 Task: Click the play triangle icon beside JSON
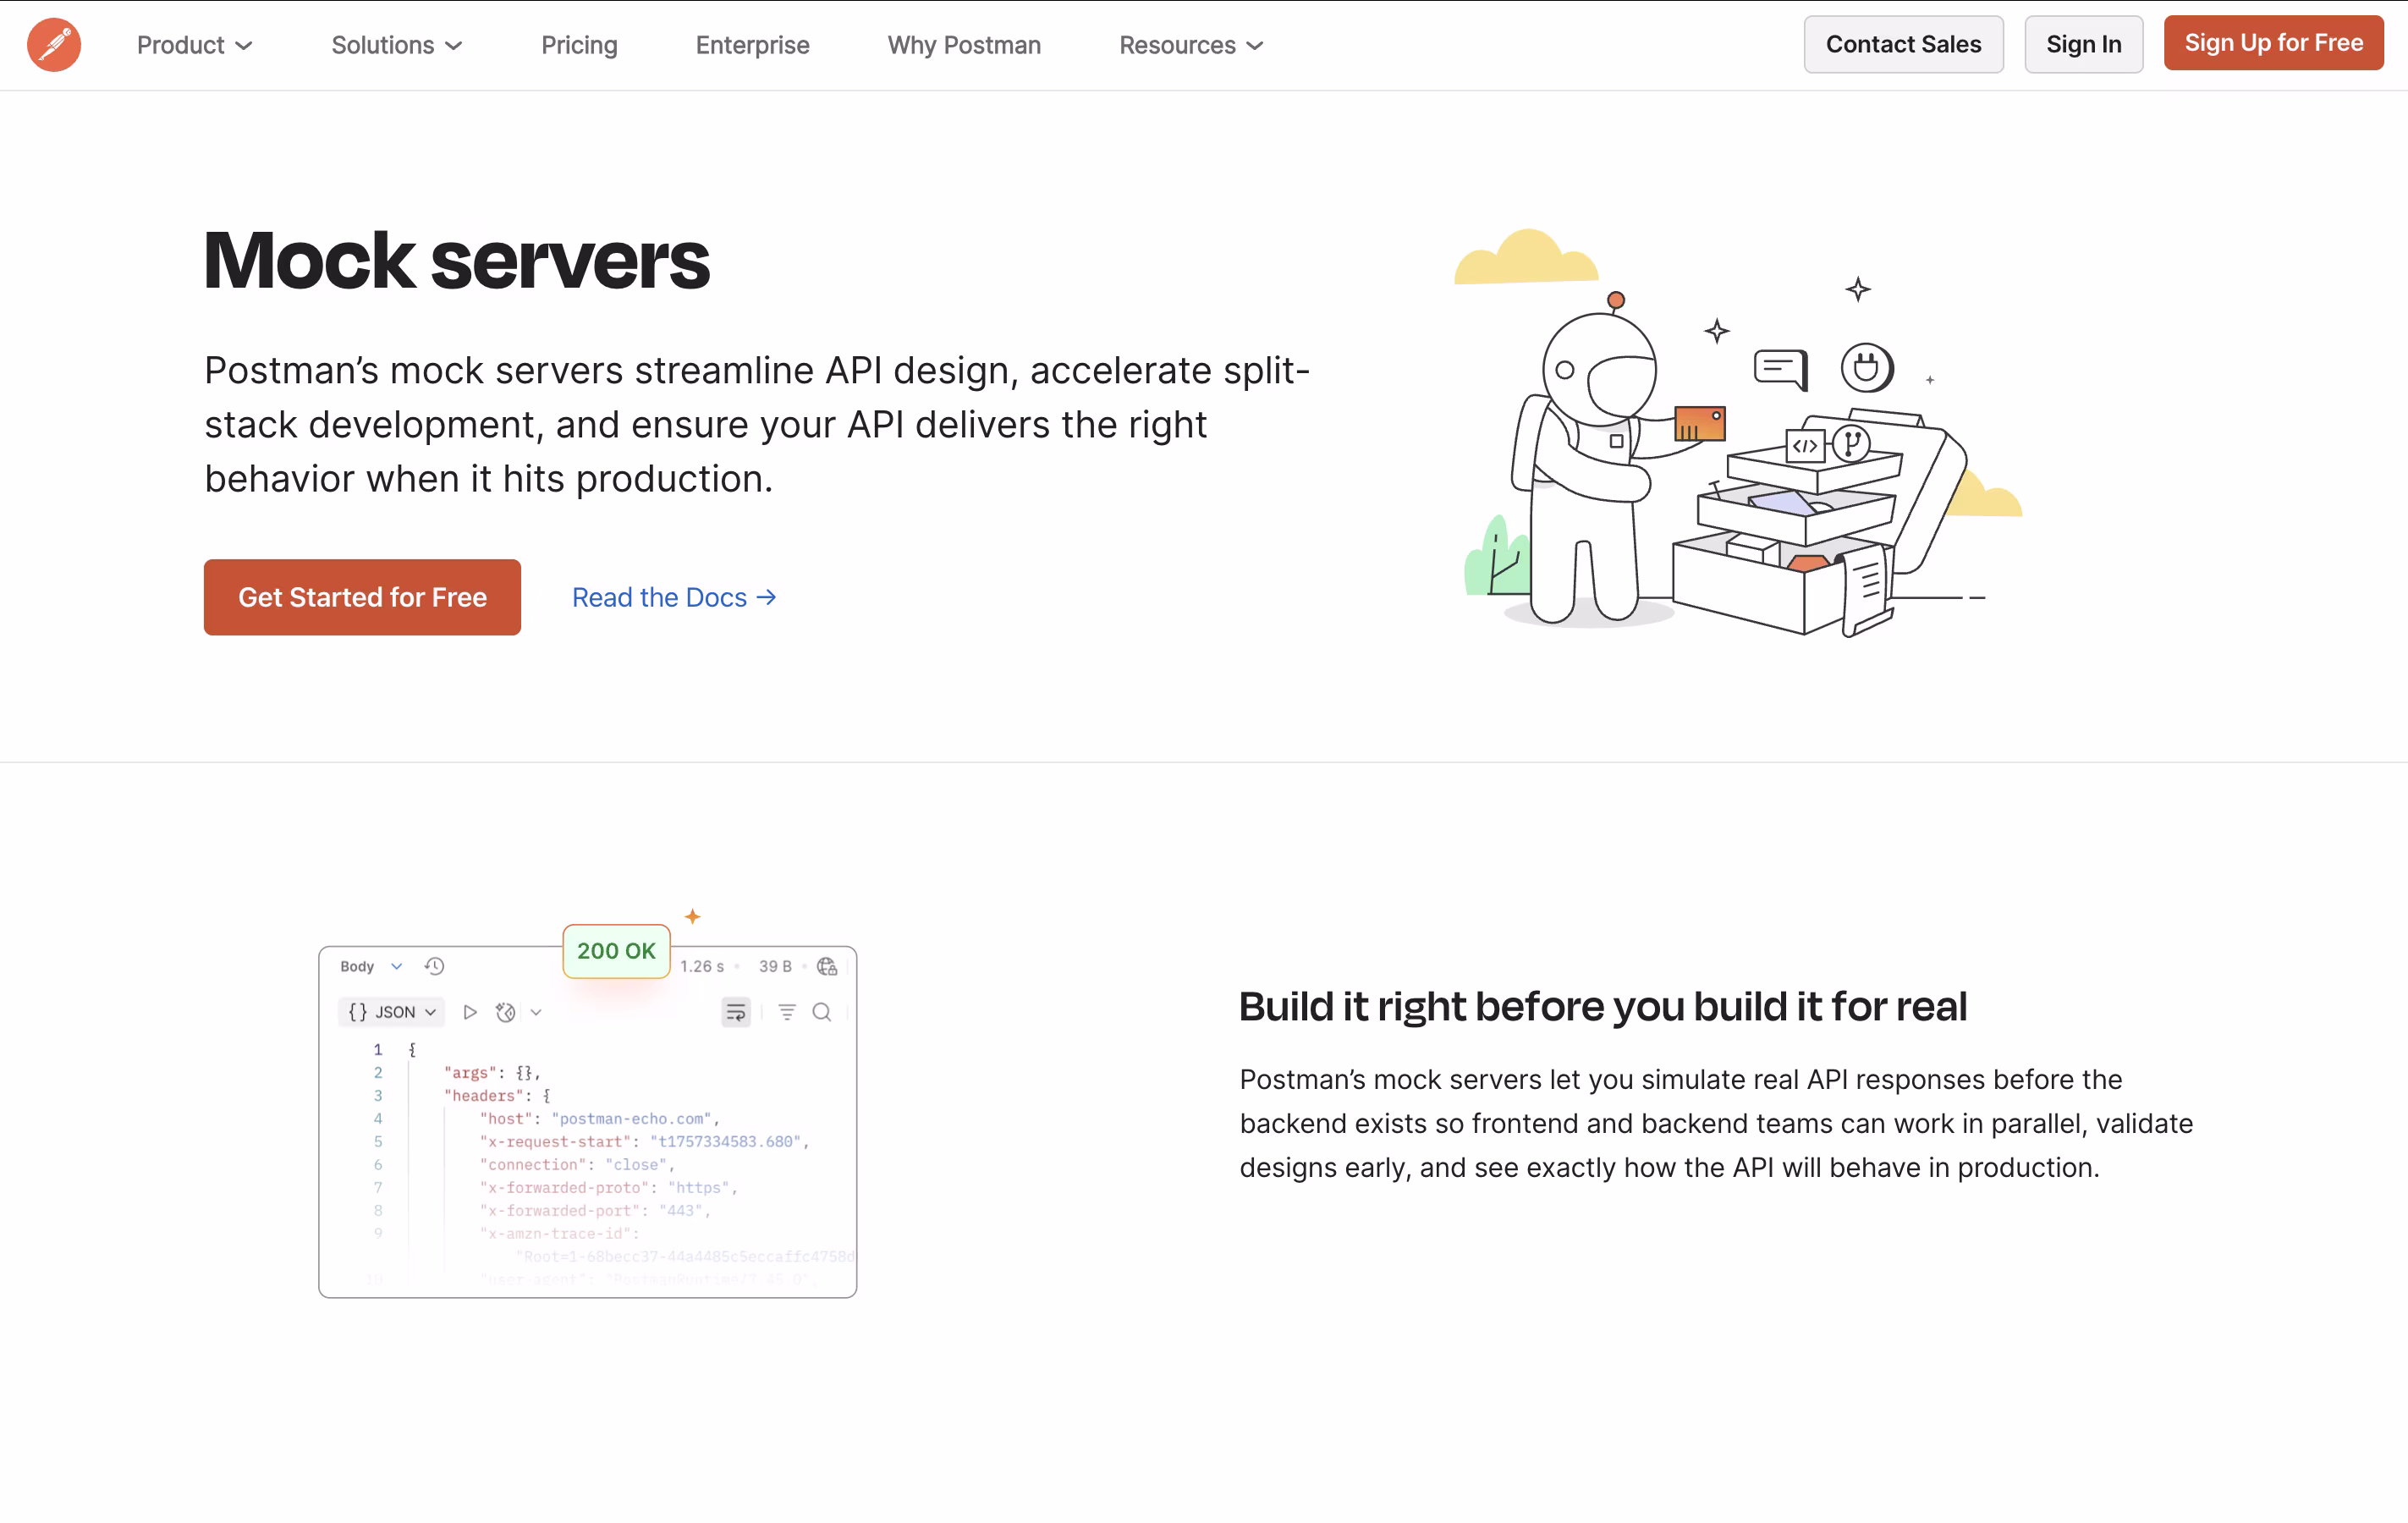coord(469,1012)
